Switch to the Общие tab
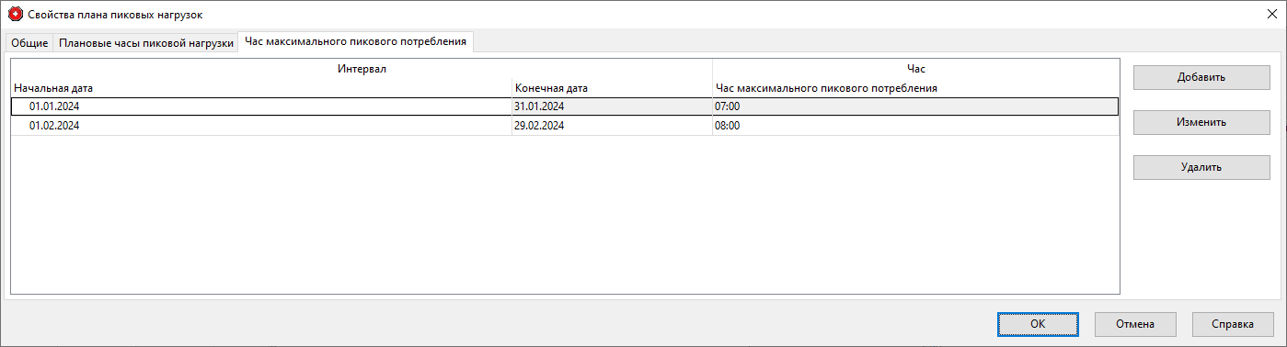The width and height of the screenshot is (1287, 347). (x=29, y=42)
